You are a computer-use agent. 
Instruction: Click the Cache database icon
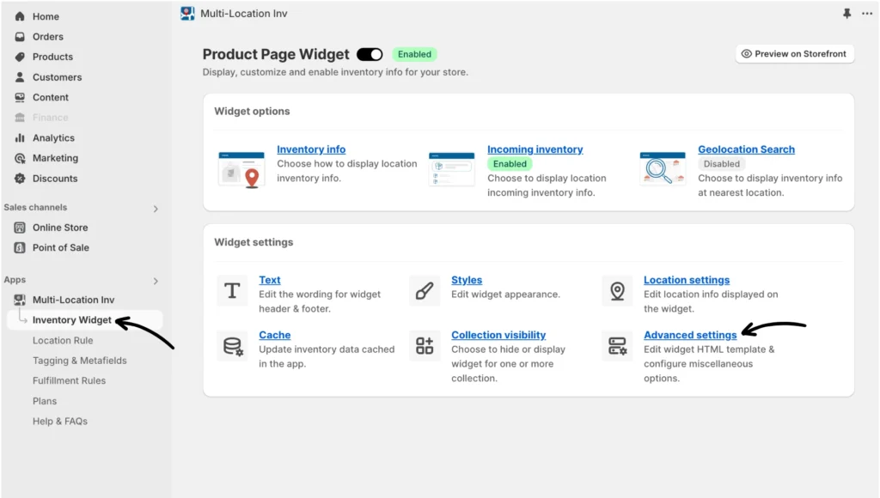(232, 346)
